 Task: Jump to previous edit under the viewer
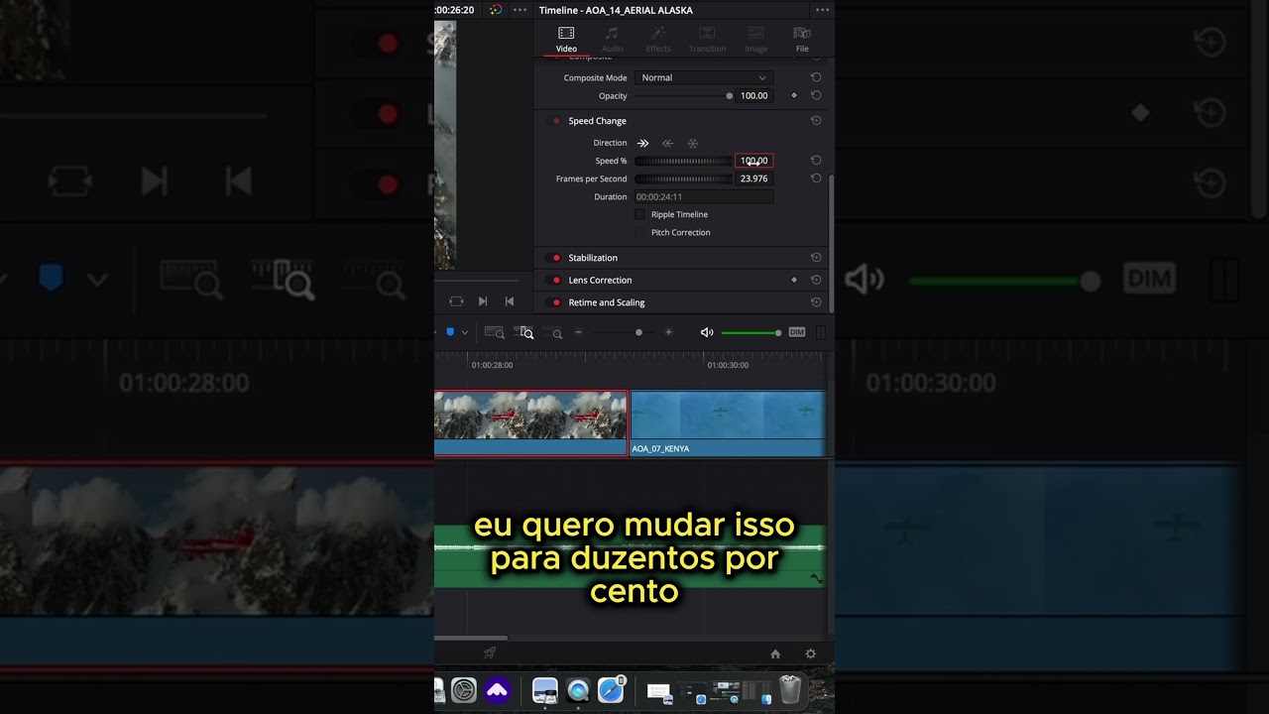point(510,301)
